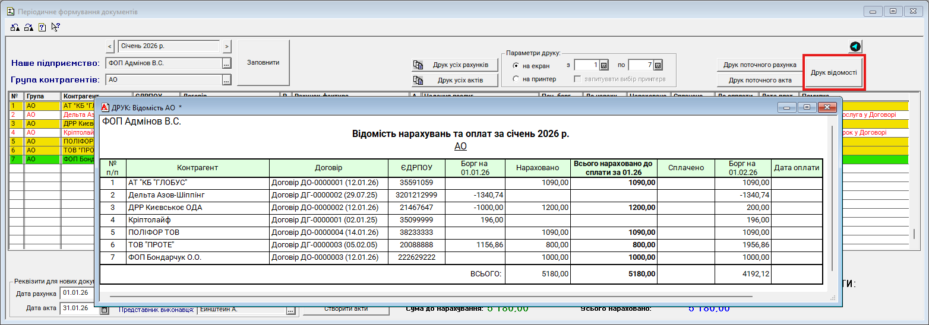Viewport: 929px width, 325px height.
Task: Open calculator next to the 'з' field
Action: [x=603, y=65]
